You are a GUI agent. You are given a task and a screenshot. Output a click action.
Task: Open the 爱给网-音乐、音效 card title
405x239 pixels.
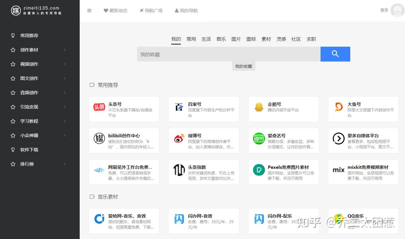[x=127, y=216]
